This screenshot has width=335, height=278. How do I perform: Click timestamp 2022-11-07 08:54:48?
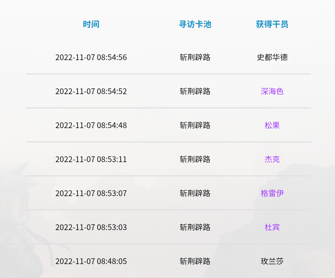point(91,125)
